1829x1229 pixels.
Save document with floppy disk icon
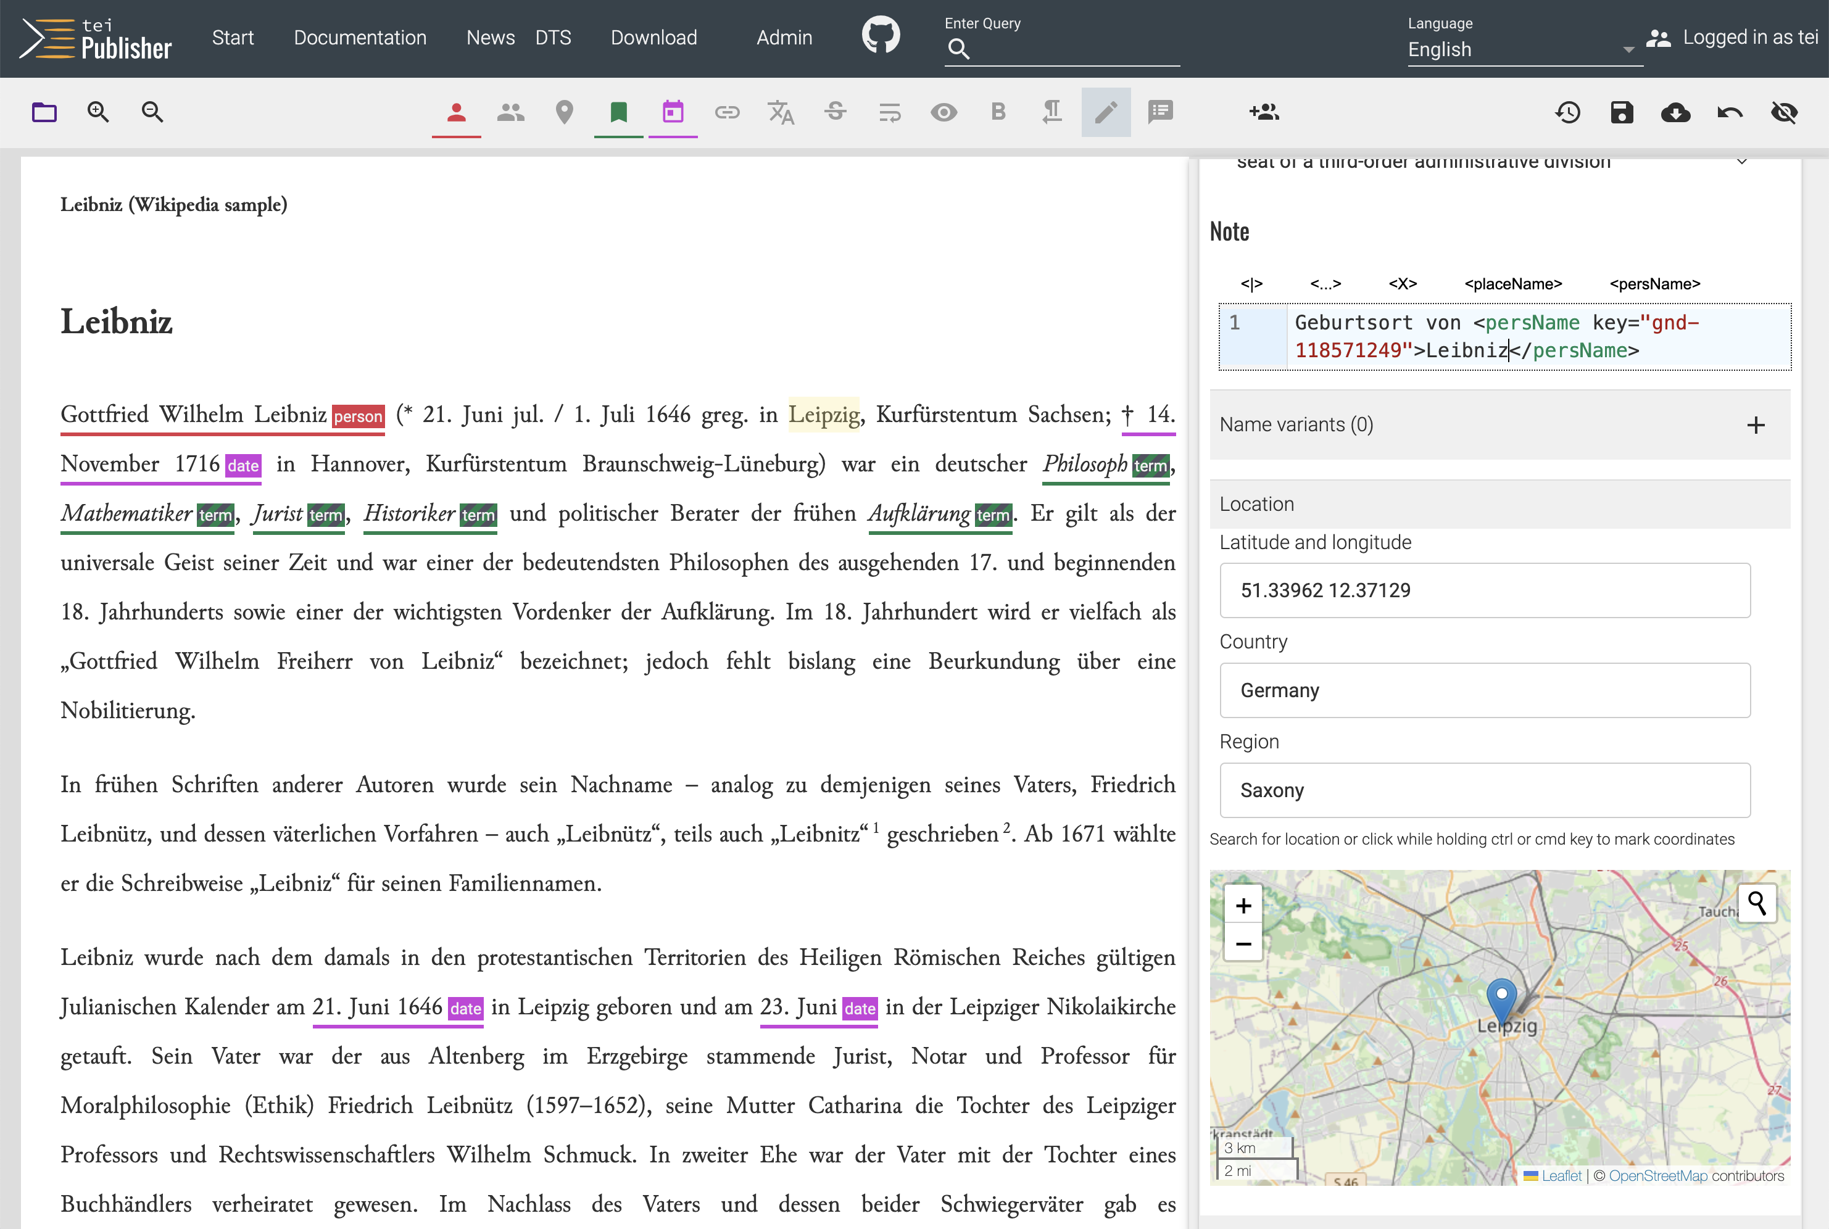coord(1621,112)
